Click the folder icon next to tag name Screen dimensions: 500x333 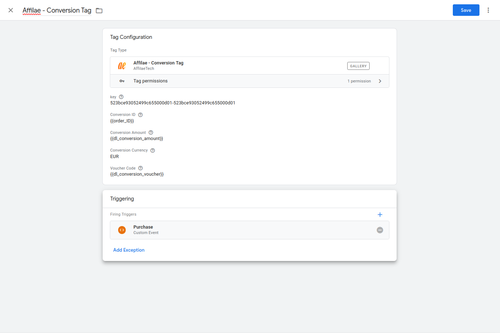99,11
